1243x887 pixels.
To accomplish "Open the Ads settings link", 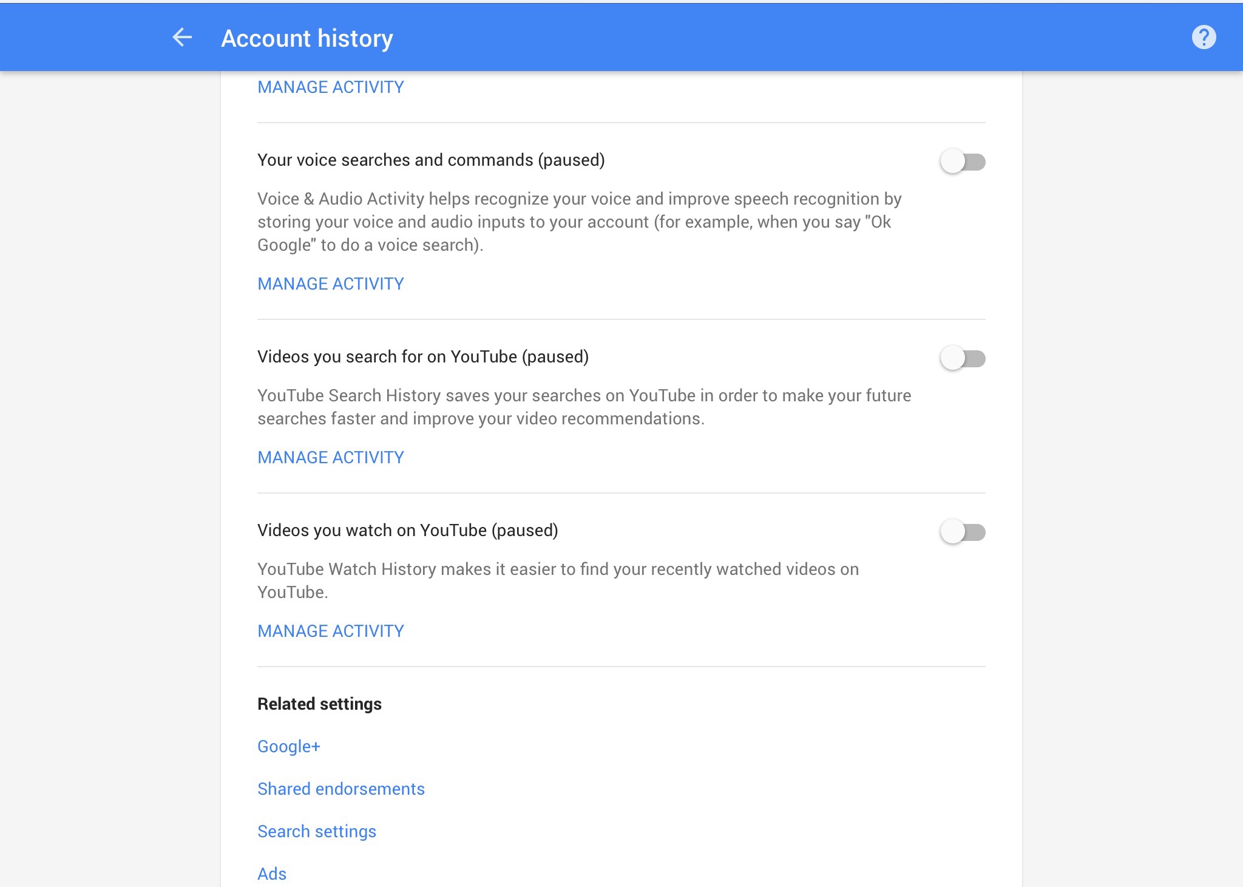I will point(271,874).
